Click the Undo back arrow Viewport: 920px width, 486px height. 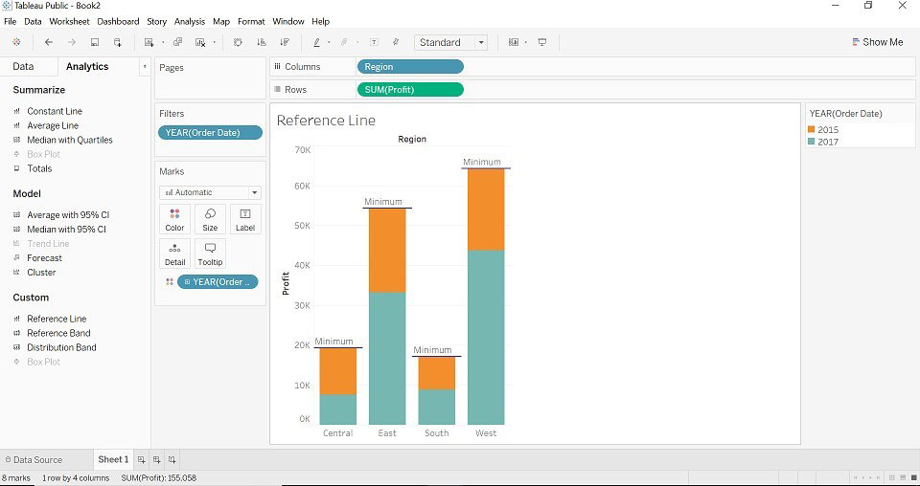(49, 42)
